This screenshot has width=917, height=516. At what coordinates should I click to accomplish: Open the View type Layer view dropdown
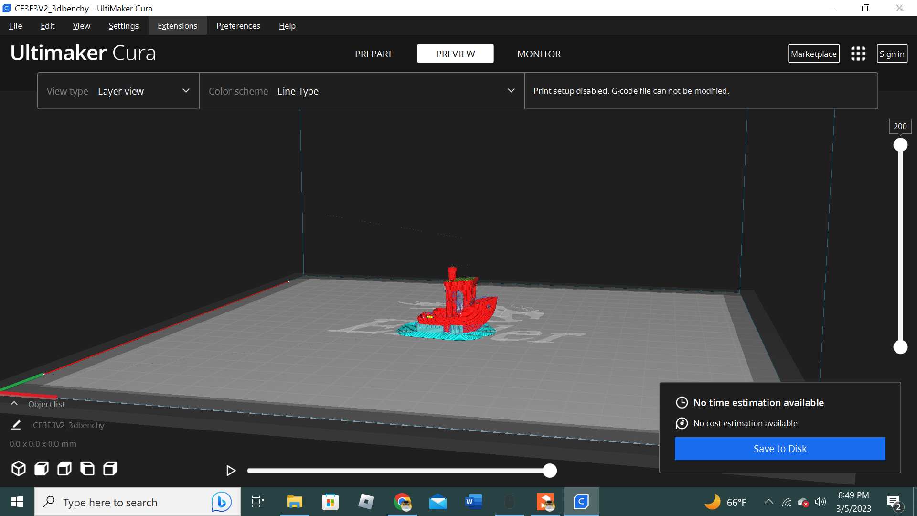(x=118, y=91)
